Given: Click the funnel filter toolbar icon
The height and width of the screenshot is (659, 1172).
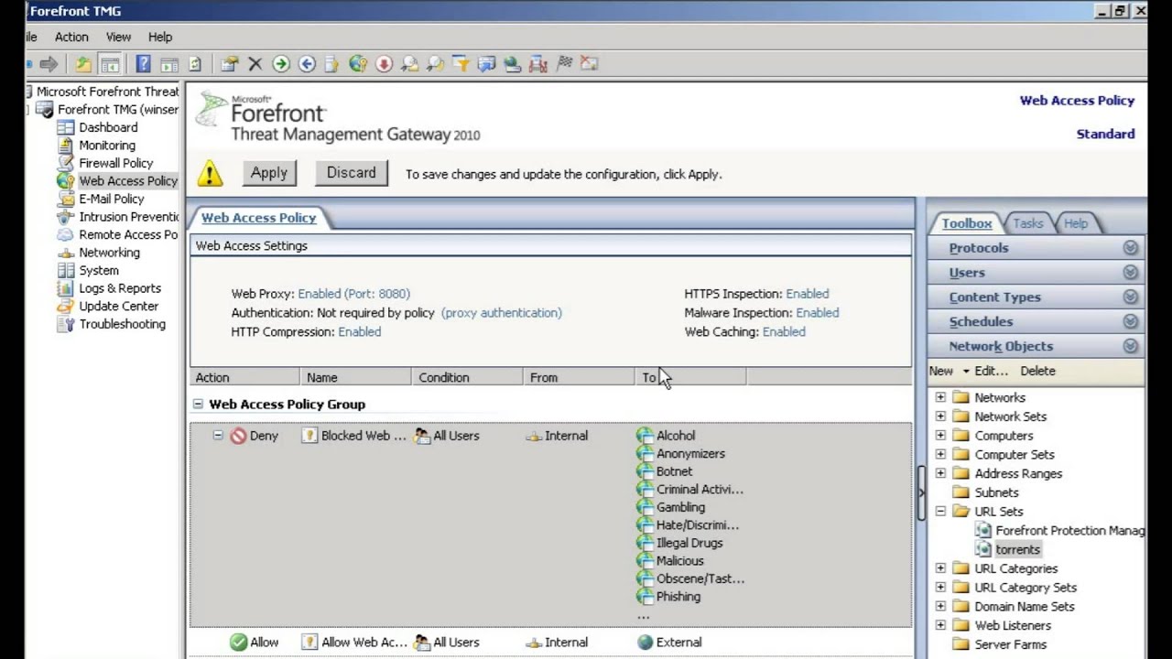Looking at the screenshot, I should click(461, 64).
